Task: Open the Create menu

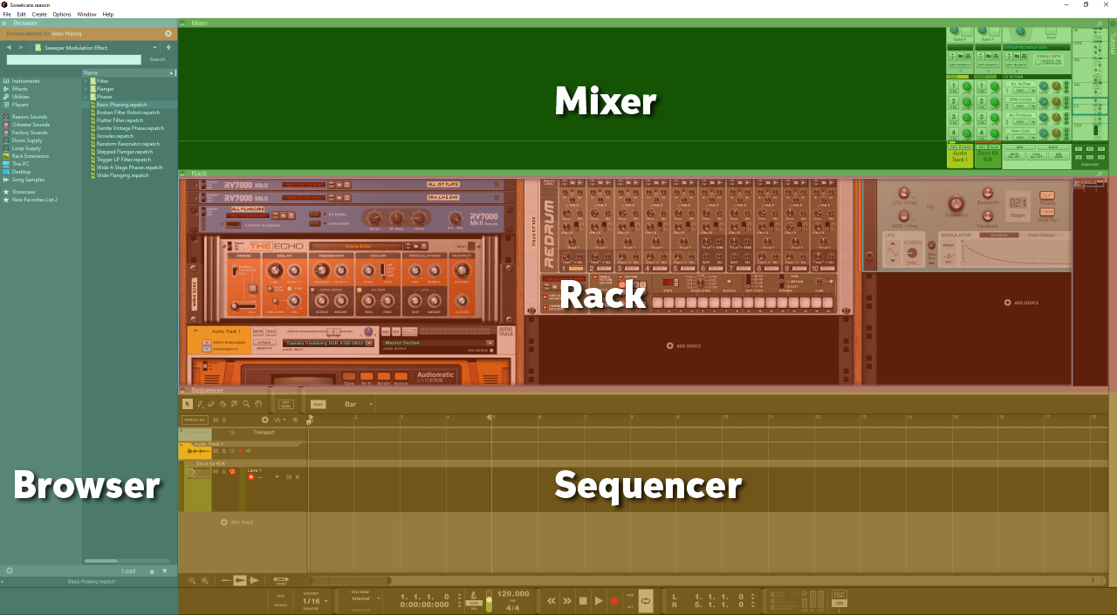Action: [x=39, y=14]
